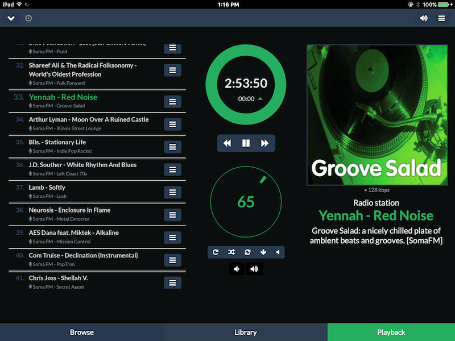
Task: Open menu for Shareef Ali World's Oldest Profession
Action: pyautogui.click(x=172, y=70)
